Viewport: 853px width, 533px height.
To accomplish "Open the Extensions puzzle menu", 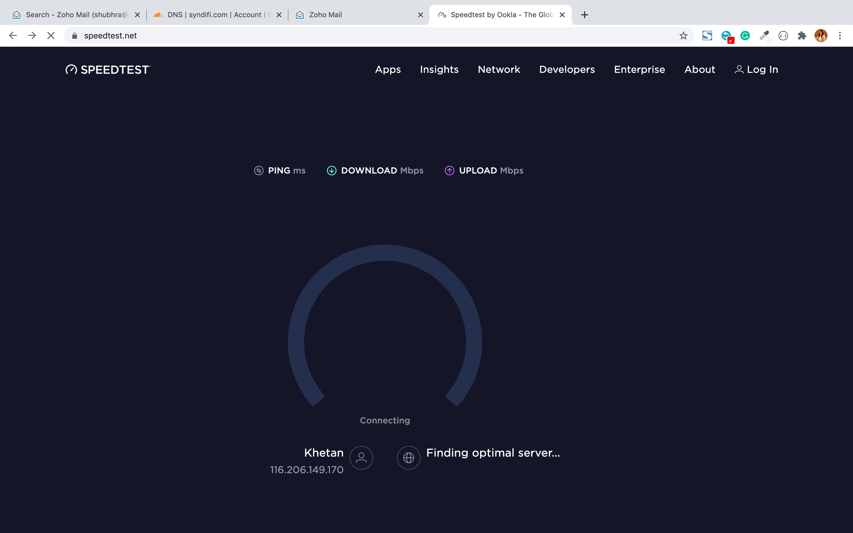I will (802, 36).
